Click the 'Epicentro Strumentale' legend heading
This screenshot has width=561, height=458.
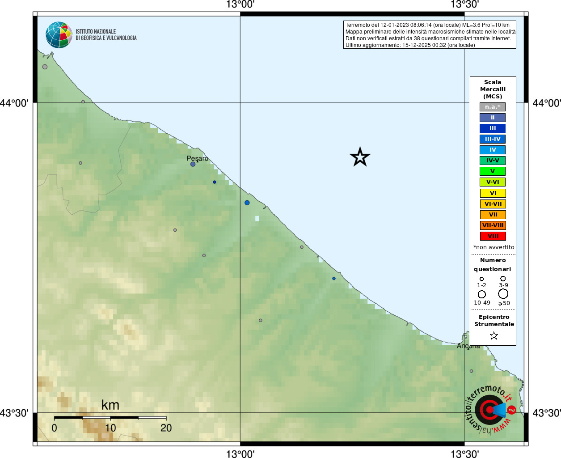tap(494, 321)
